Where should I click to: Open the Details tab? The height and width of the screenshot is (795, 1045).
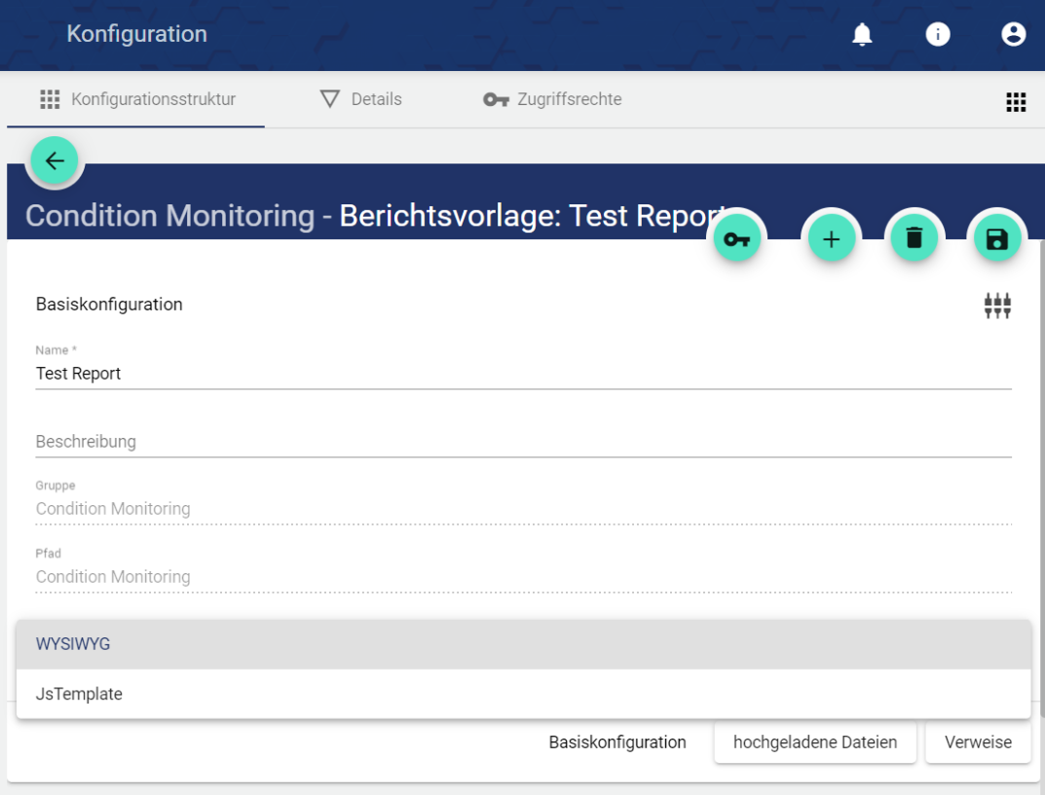pyautogui.click(x=361, y=99)
